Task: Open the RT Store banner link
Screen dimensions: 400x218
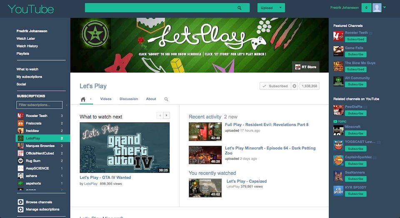Action: (x=305, y=67)
